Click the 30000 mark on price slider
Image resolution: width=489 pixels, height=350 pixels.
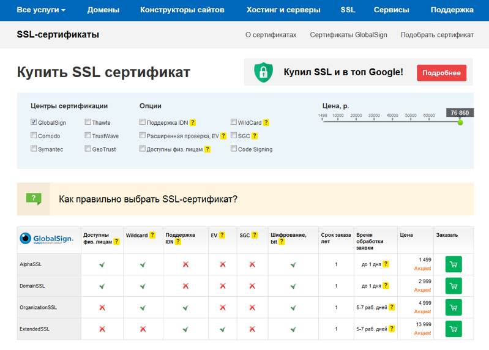point(374,116)
